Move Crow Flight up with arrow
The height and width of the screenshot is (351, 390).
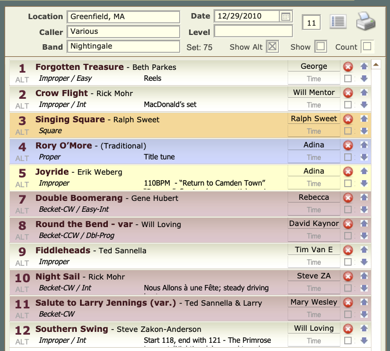click(364, 92)
